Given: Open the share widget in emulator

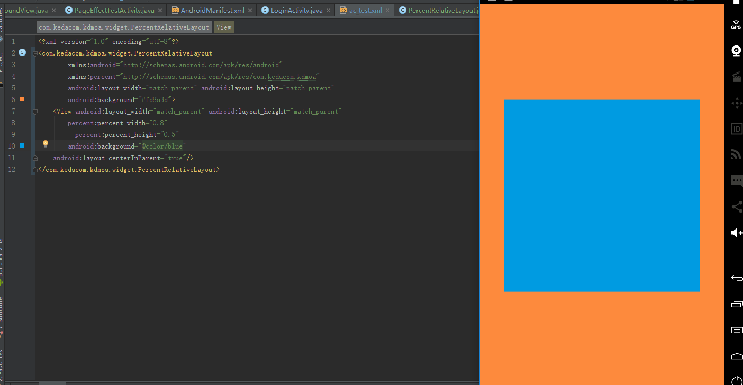Looking at the screenshot, I should pos(737,207).
